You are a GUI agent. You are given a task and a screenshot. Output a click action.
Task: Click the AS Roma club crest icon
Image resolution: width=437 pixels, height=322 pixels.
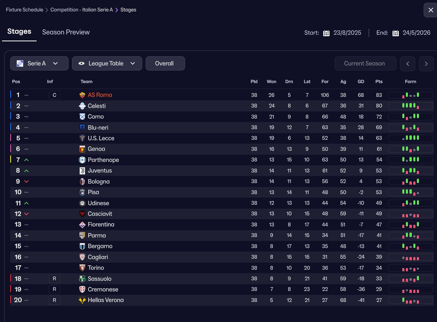82,95
